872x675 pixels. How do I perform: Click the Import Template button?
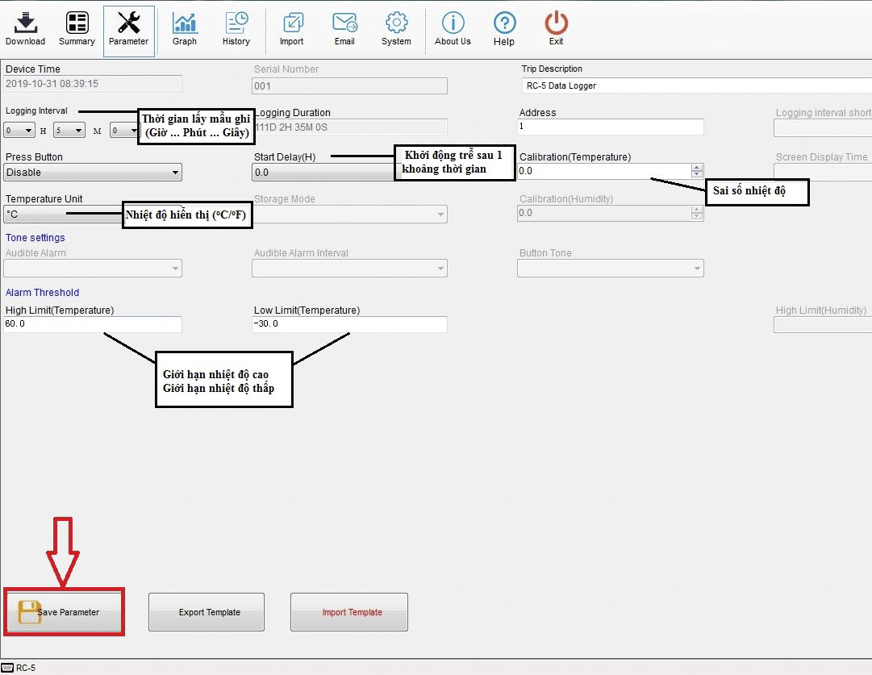[349, 612]
